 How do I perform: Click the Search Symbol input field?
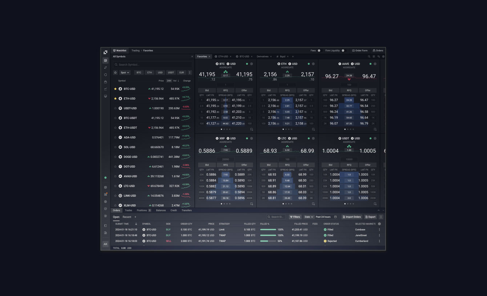[153, 64]
